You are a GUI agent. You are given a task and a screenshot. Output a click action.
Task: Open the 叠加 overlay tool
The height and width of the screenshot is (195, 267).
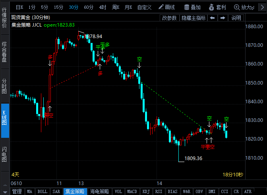[192, 7]
